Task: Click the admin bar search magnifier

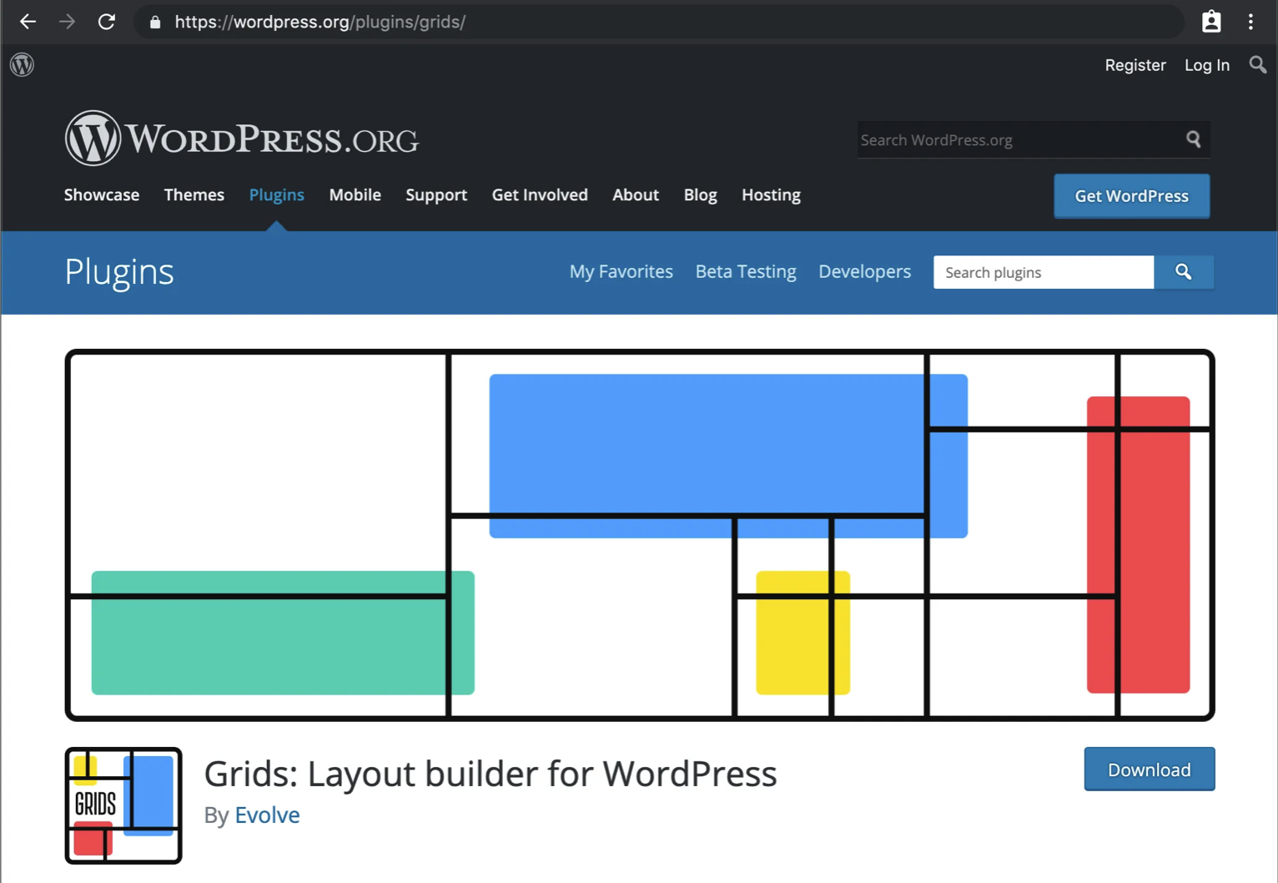Action: (1258, 64)
